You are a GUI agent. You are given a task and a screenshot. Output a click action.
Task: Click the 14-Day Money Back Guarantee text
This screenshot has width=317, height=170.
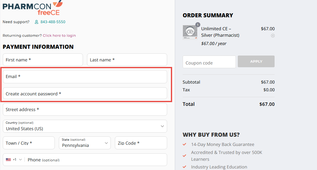pos(223,144)
